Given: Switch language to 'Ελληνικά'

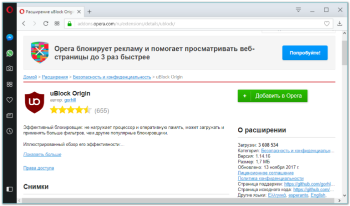Looking at the screenshot, I should tap(277, 195).
